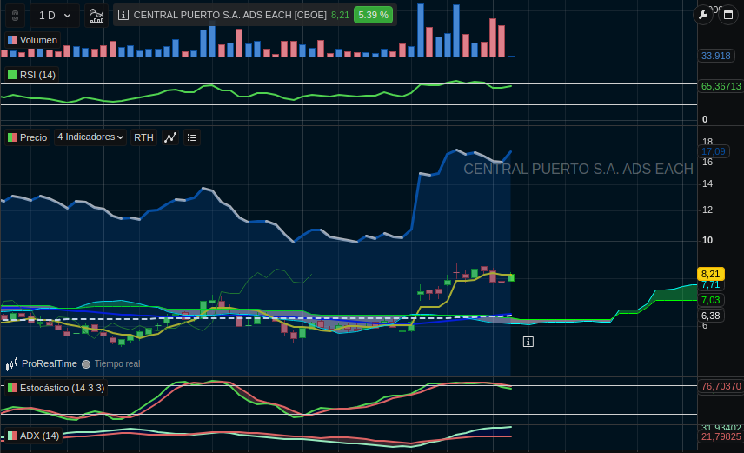Viewport: 744px width, 453px height.
Task: Open the list icon in Precio toolbar
Action: coord(192,137)
